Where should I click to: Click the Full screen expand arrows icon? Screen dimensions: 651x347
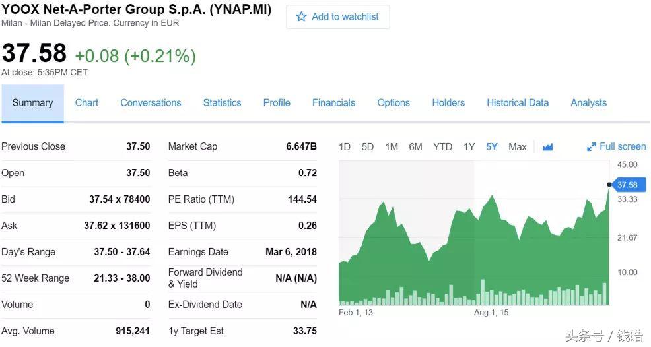click(592, 147)
